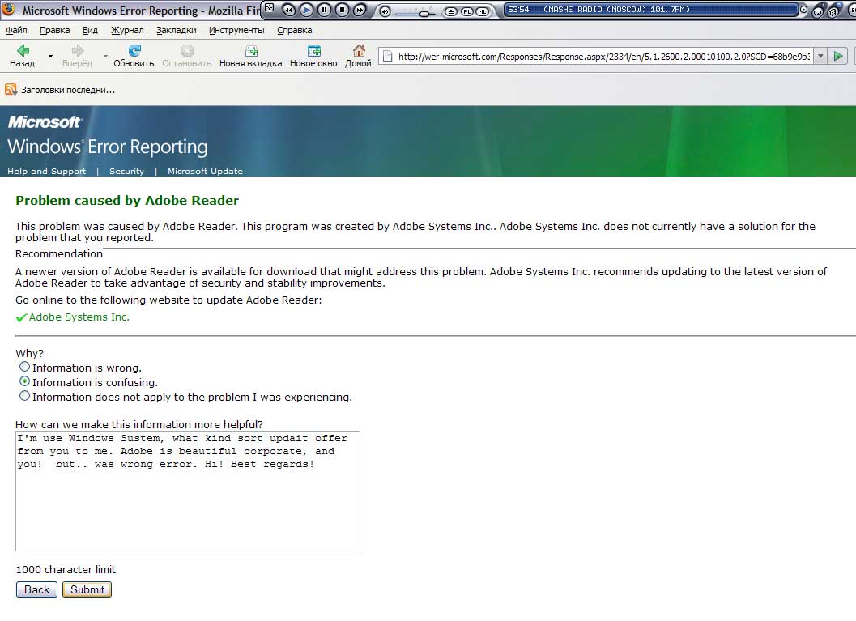
Task: Open a new window with Новое окно
Action: point(313,56)
